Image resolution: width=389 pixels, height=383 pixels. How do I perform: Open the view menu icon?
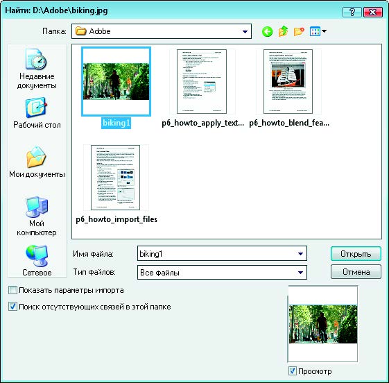coord(318,31)
